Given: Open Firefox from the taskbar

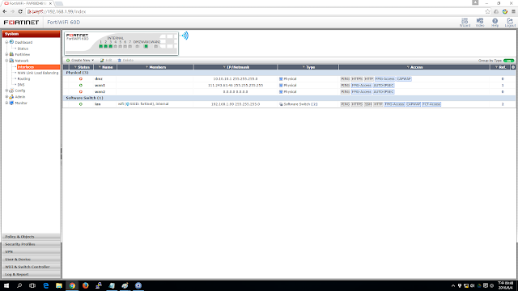Looking at the screenshot, I should click(85, 285).
